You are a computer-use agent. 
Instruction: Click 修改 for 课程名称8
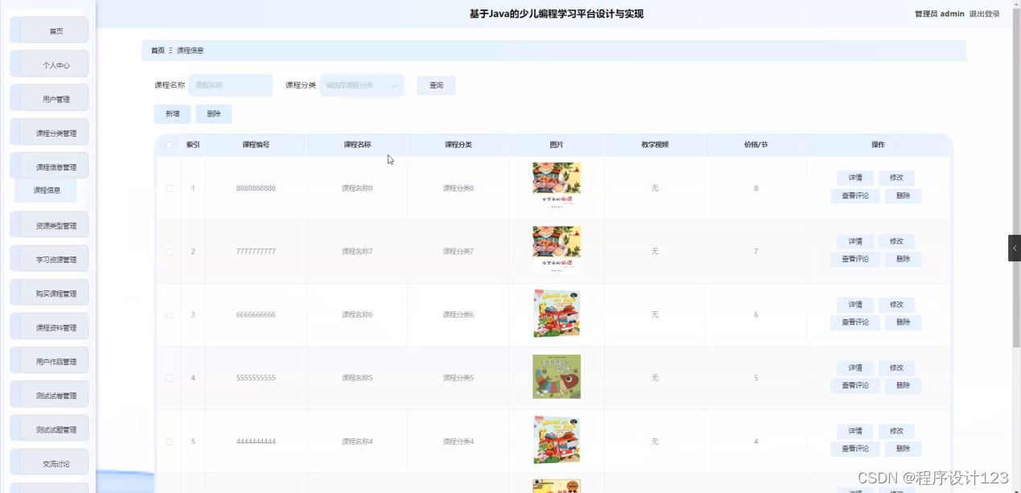896,178
